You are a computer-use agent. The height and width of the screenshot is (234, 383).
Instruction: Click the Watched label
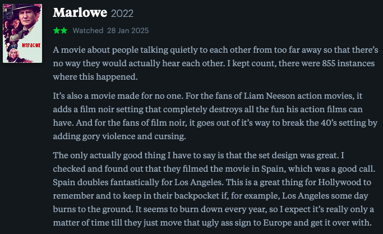(x=88, y=30)
